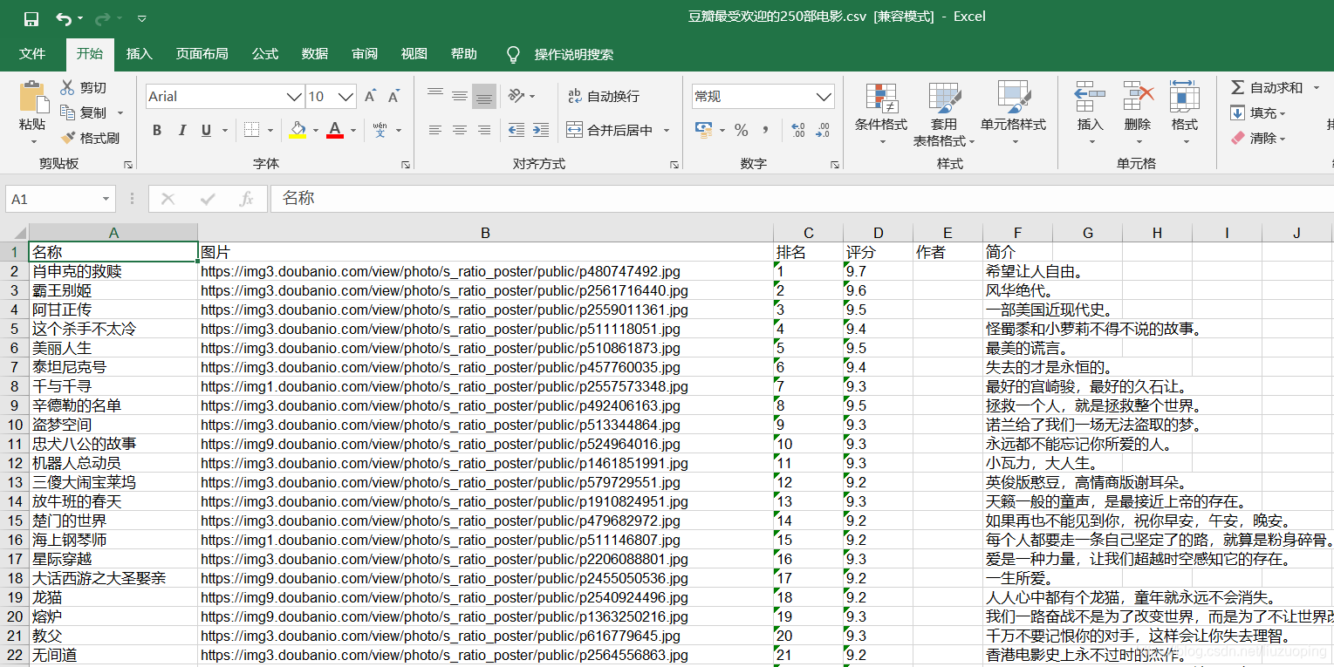The width and height of the screenshot is (1334, 667).
Task: Click the Save icon in title bar
Action: tap(31, 17)
